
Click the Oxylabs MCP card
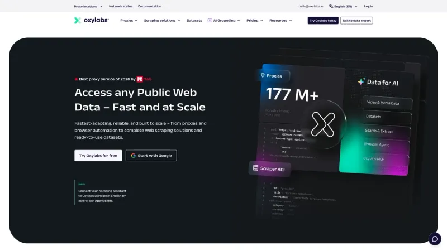point(384,160)
